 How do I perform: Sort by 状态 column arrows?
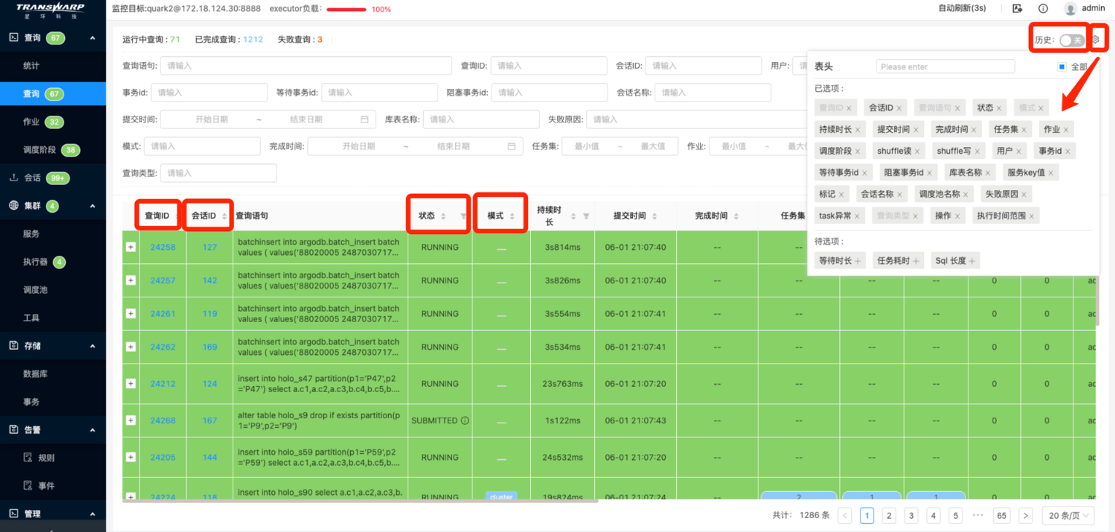pos(443,216)
